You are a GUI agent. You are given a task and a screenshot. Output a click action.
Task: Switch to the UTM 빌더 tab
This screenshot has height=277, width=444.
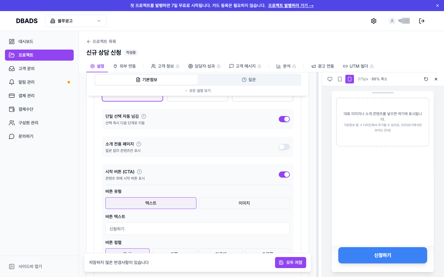(358, 66)
